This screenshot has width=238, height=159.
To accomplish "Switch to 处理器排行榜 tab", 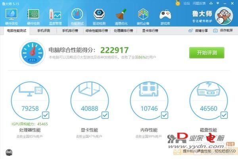I will [x=123, y=31].
